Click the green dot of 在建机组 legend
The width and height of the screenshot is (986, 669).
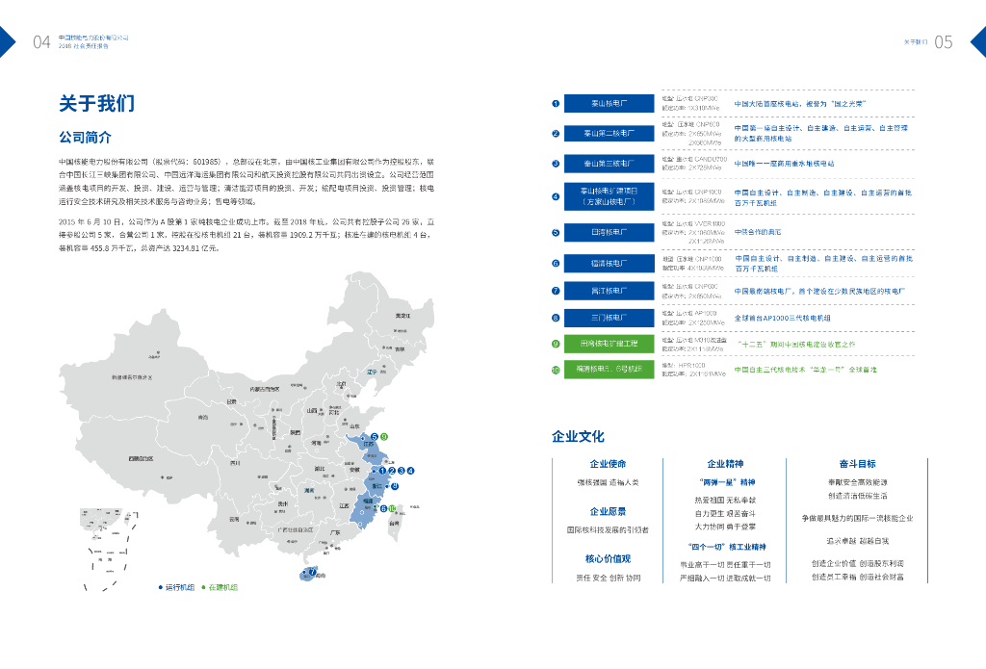[x=203, y=587]
